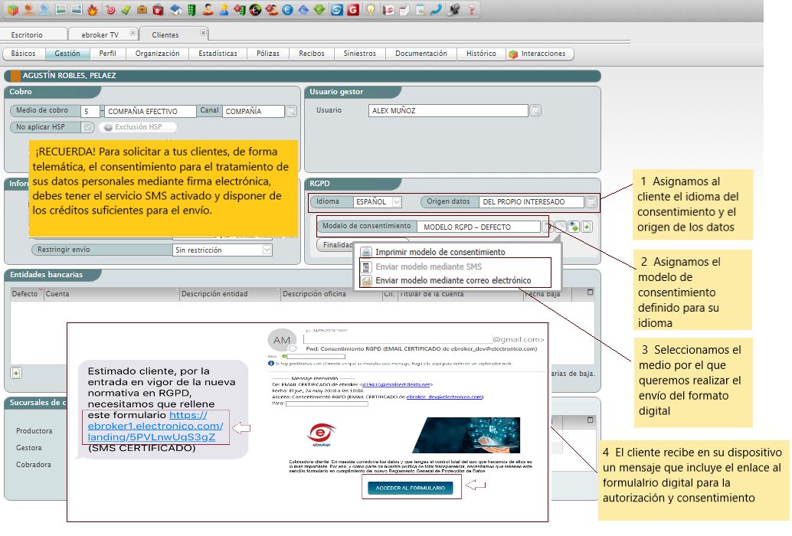792x536 pixels.
Task: Click the Modelo de consentimiento field
Action: (478, 227)
